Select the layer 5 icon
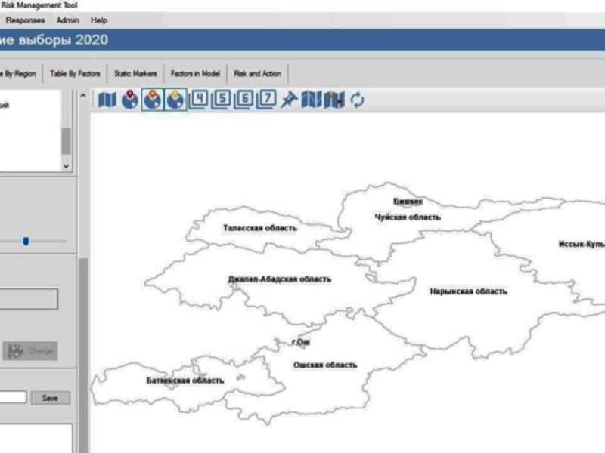 point(222,100)
